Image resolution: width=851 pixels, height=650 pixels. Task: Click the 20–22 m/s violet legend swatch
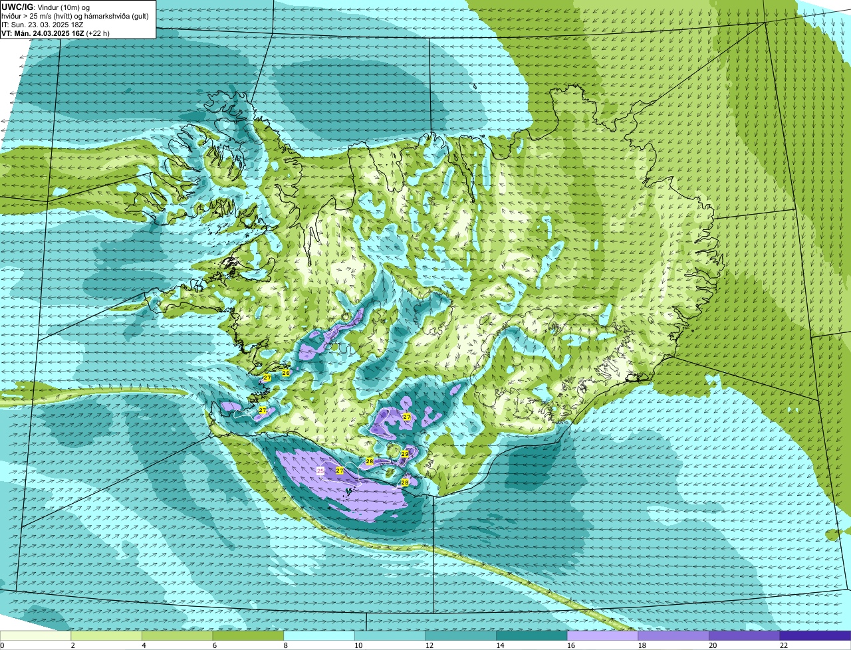tap(744, 636)
